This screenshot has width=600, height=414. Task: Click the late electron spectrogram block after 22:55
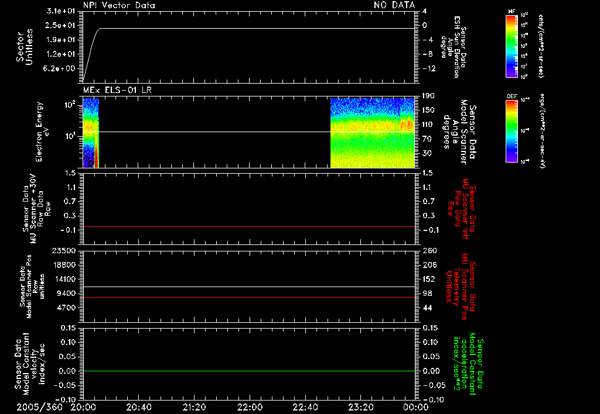point(372,133)
